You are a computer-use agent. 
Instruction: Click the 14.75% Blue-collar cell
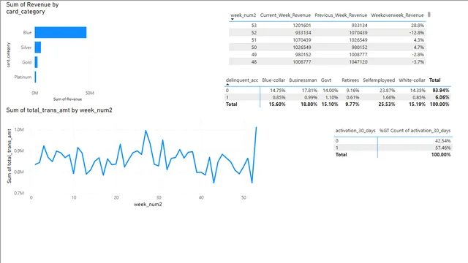tap(278, 90)
